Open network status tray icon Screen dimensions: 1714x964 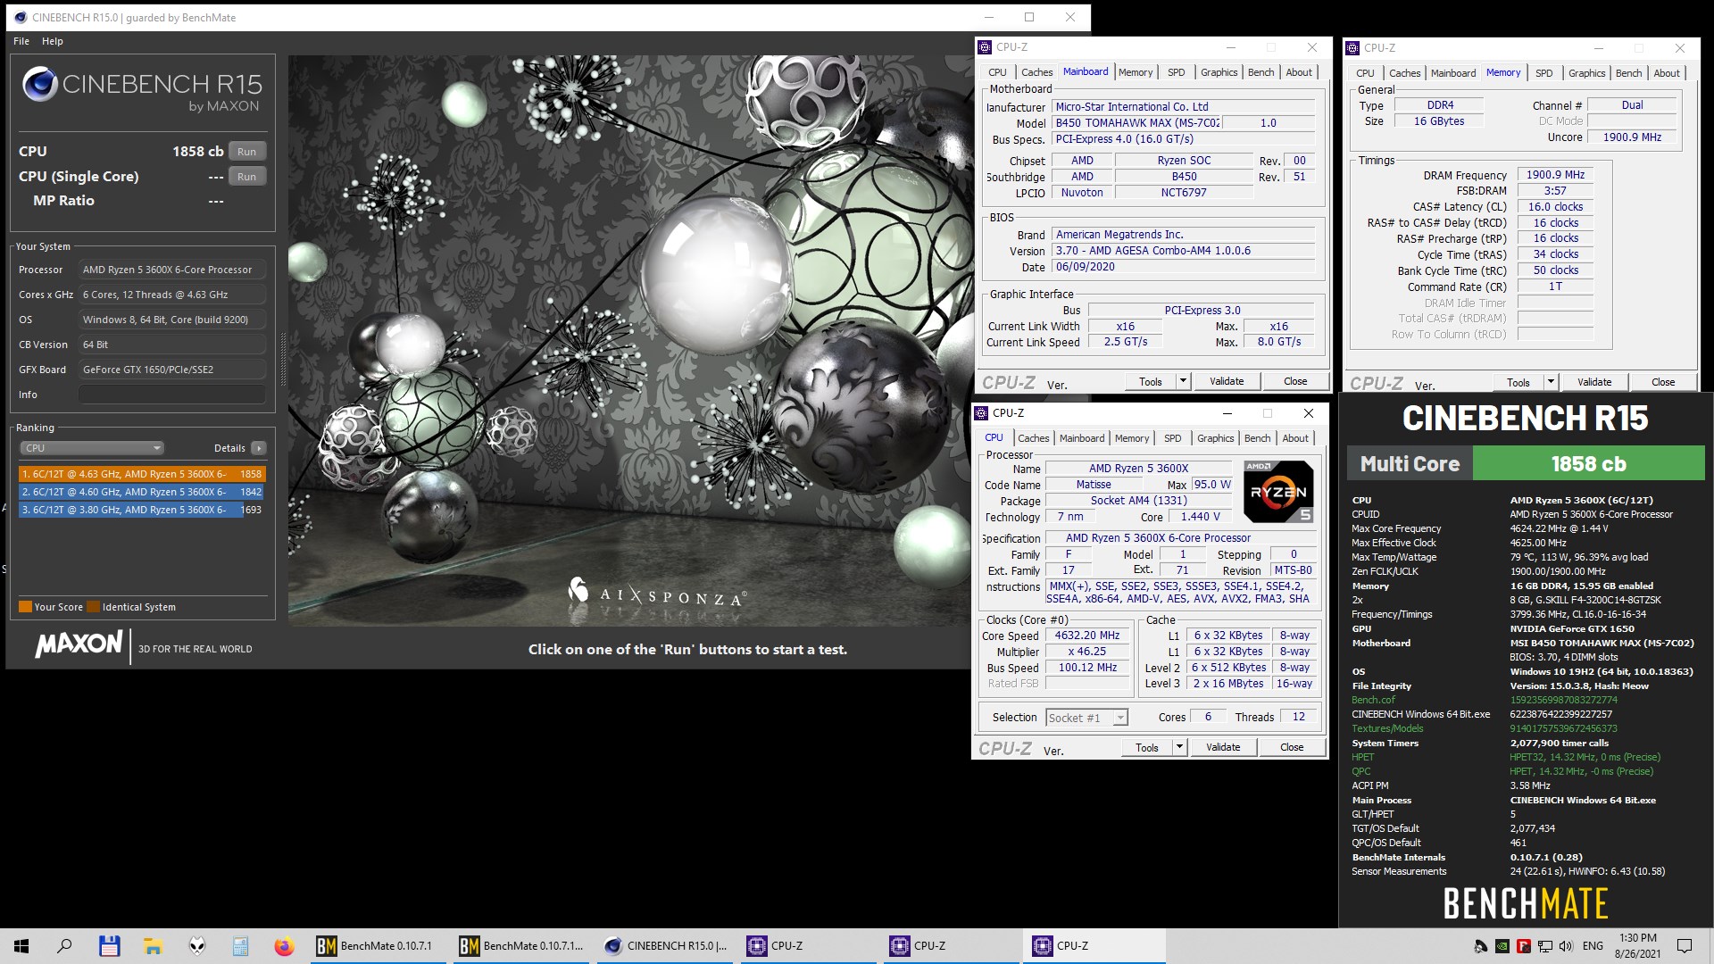pyautogui.click(x=1544, y=946)
